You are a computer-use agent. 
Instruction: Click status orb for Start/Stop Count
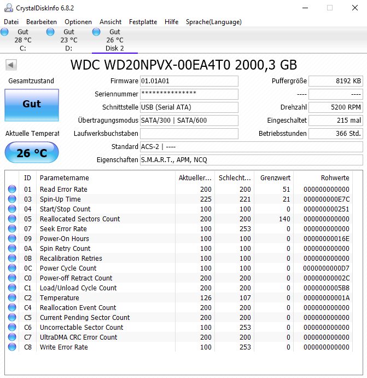pyautogui.click(x=12, y=209)
